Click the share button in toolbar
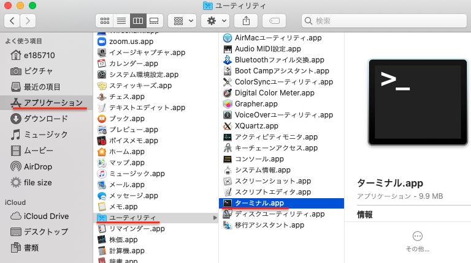Screen dimensions: 471x263 click(x=246, y=21)
